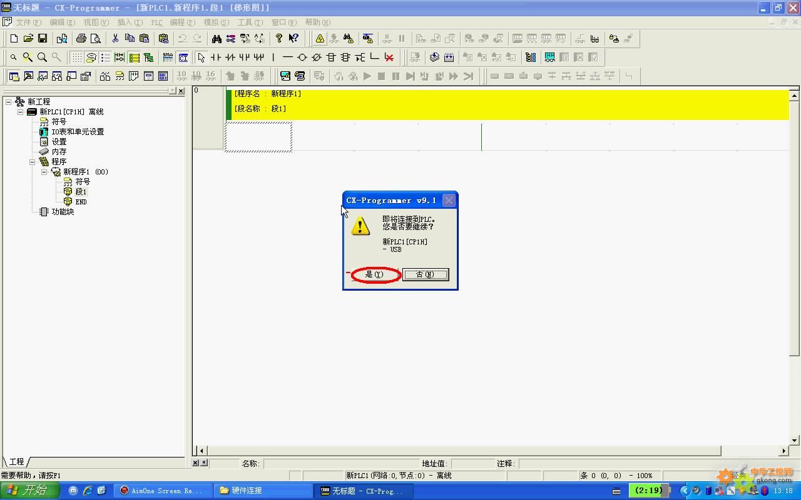Viewport: 801px width, 500px height.
Task: Click the 是(Y) button in the dialog
Action: 374,274
